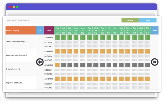Click the Treehouse Bonochaaya (1) row label
The width and height of the screenshot is (164, 103).
[17, 41]
